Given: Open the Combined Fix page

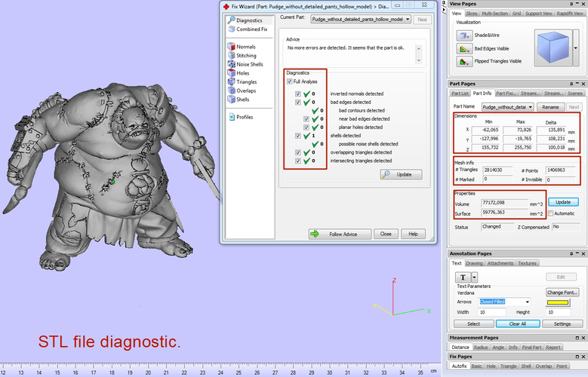Looking at the screenshot, I should click(248, 29).
